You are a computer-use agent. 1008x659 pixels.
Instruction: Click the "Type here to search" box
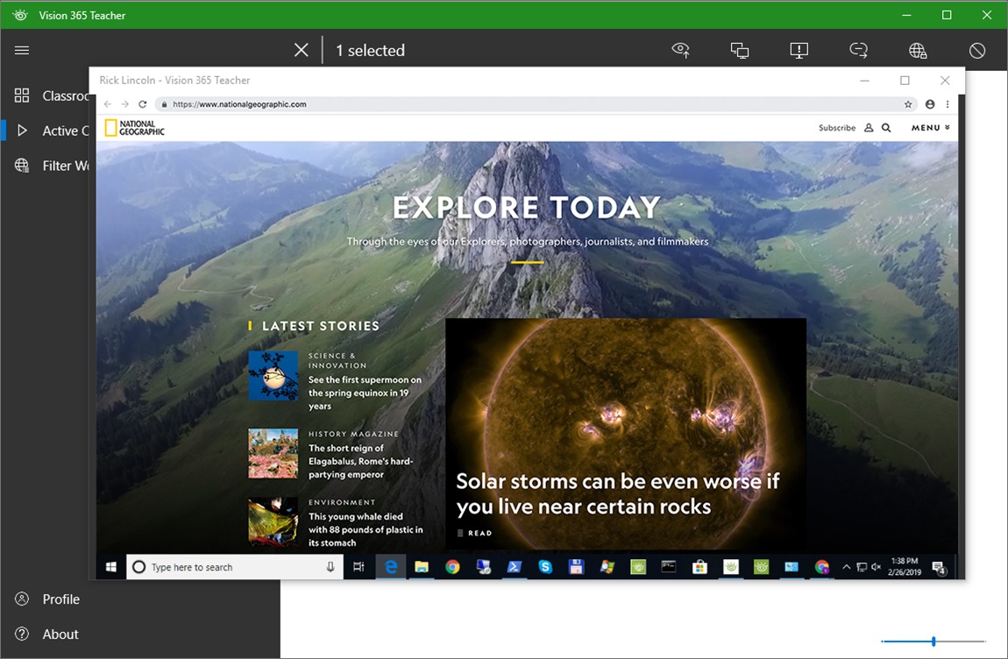click(x=235, y=567)
